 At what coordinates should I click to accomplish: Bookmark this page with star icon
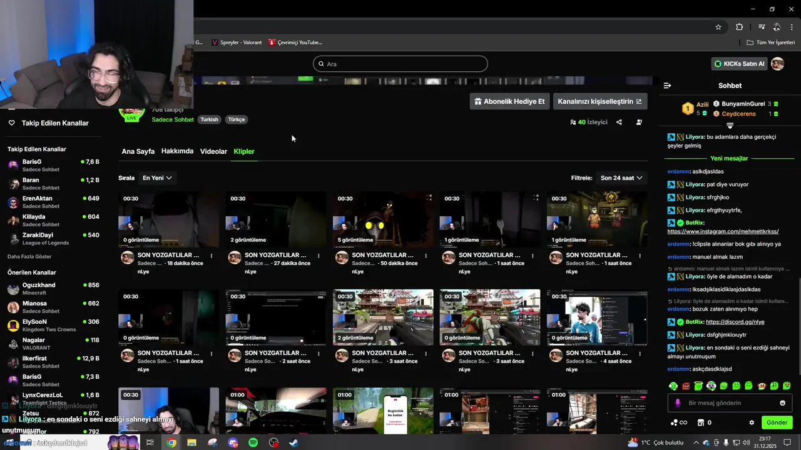click(x=718, y=27)
